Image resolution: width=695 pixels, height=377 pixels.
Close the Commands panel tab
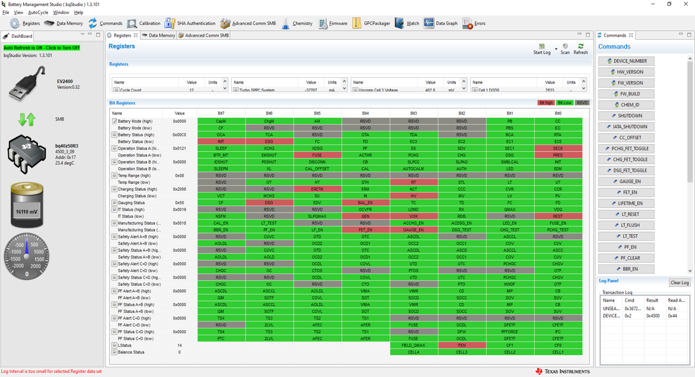pos(631,36)
